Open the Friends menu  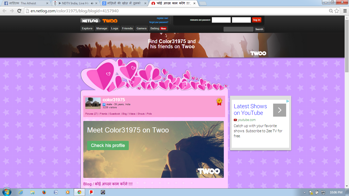tap(127, 28)
